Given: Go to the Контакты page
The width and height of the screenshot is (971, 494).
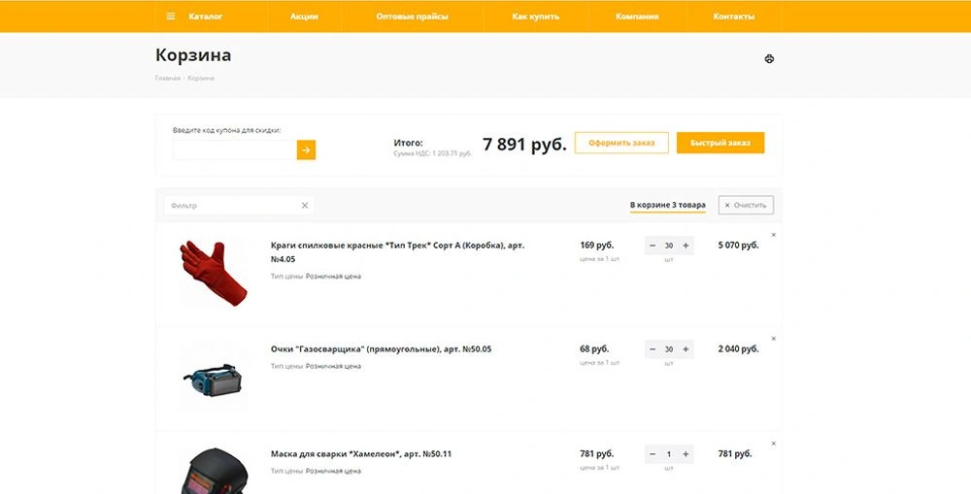Looking at the screenshot, I should (733, 16).
